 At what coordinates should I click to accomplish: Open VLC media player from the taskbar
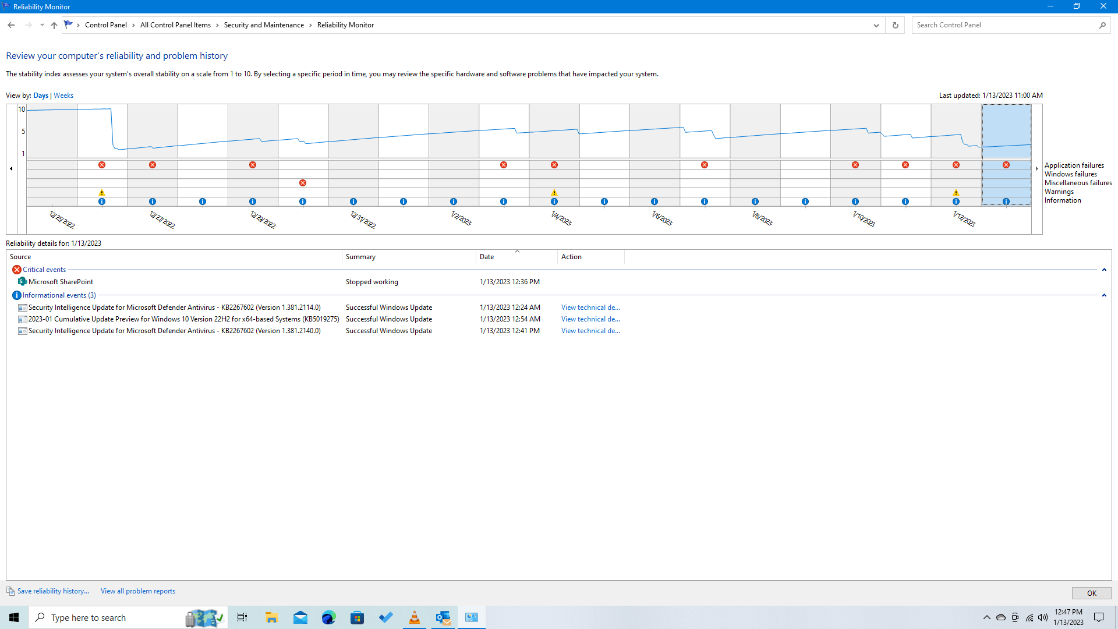click(x=415, y=617)
